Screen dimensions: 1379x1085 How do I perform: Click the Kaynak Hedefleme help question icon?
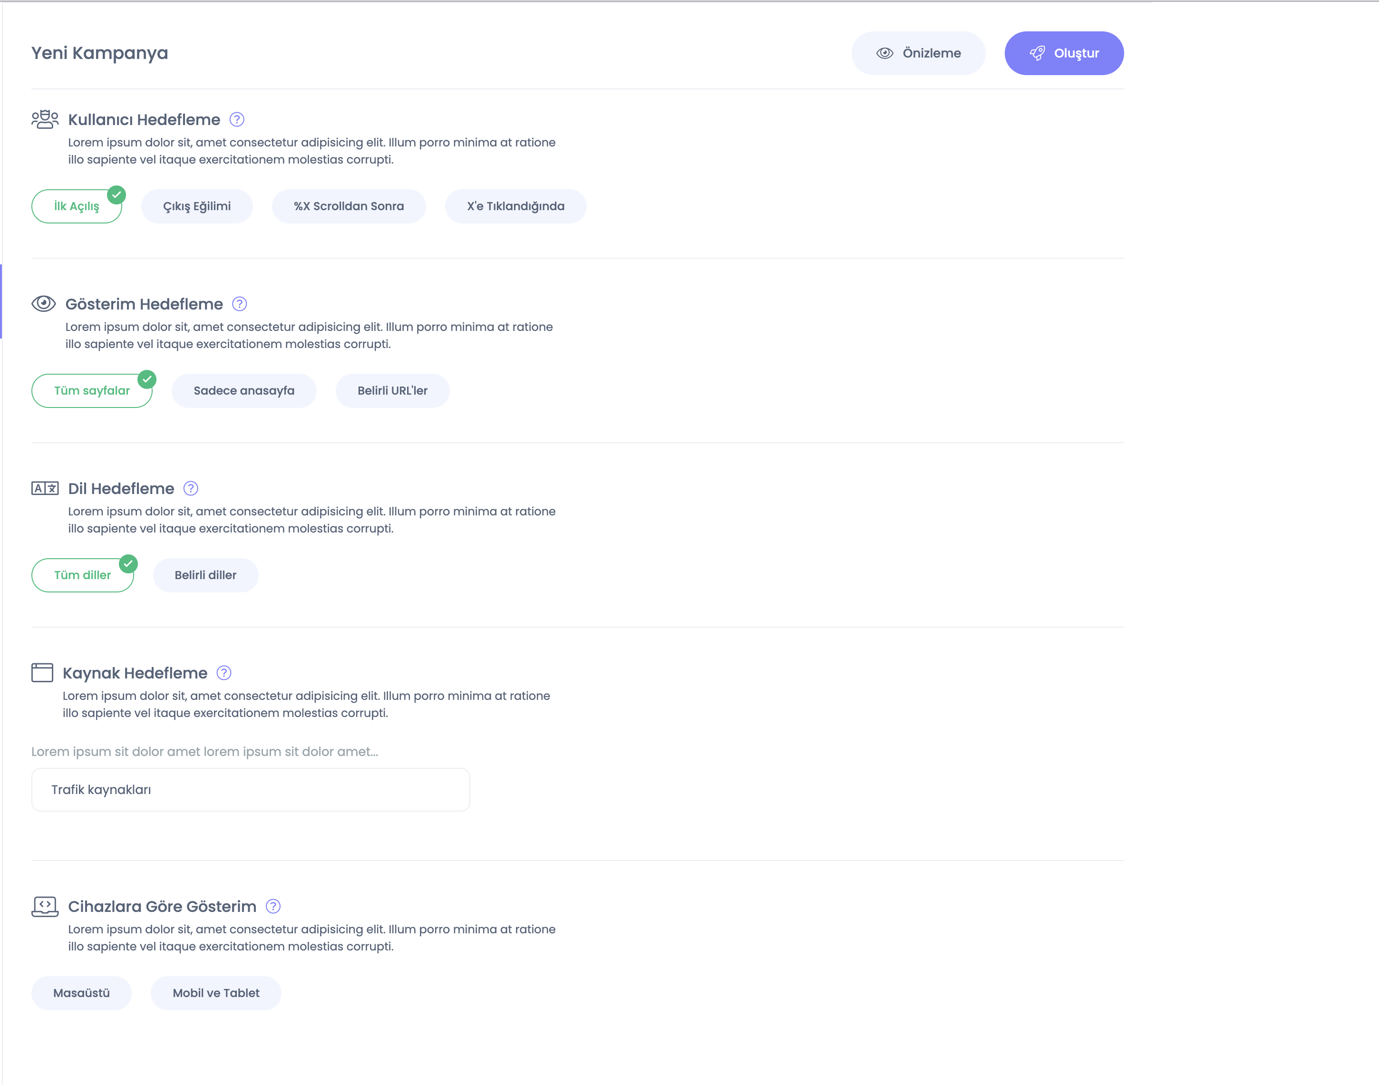224,673
